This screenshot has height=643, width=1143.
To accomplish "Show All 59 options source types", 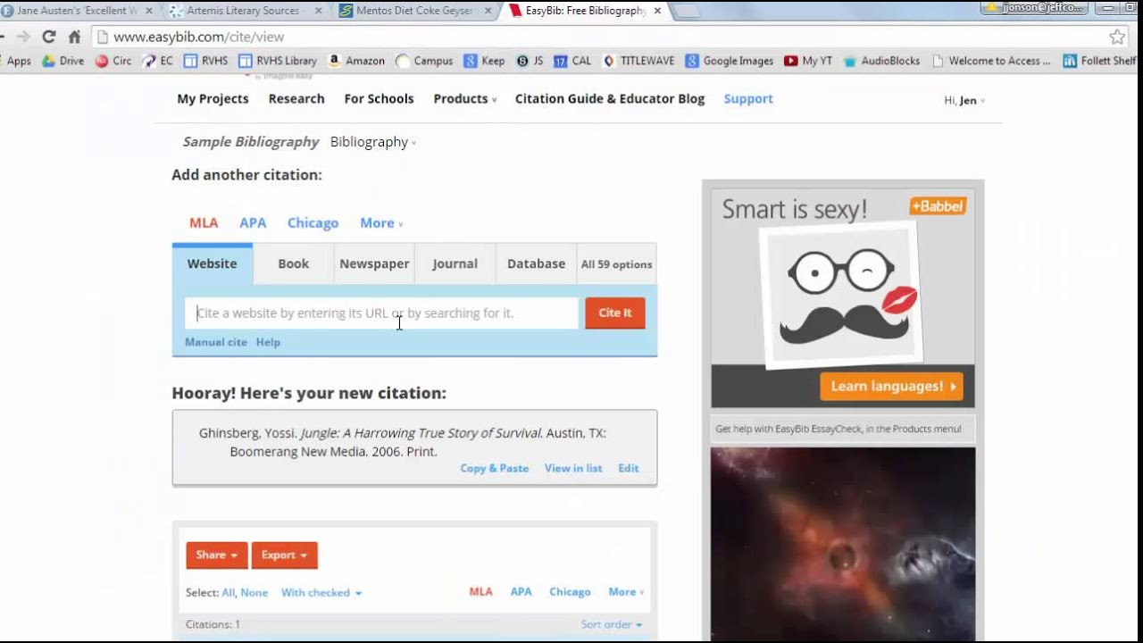I will pos(616,264).
